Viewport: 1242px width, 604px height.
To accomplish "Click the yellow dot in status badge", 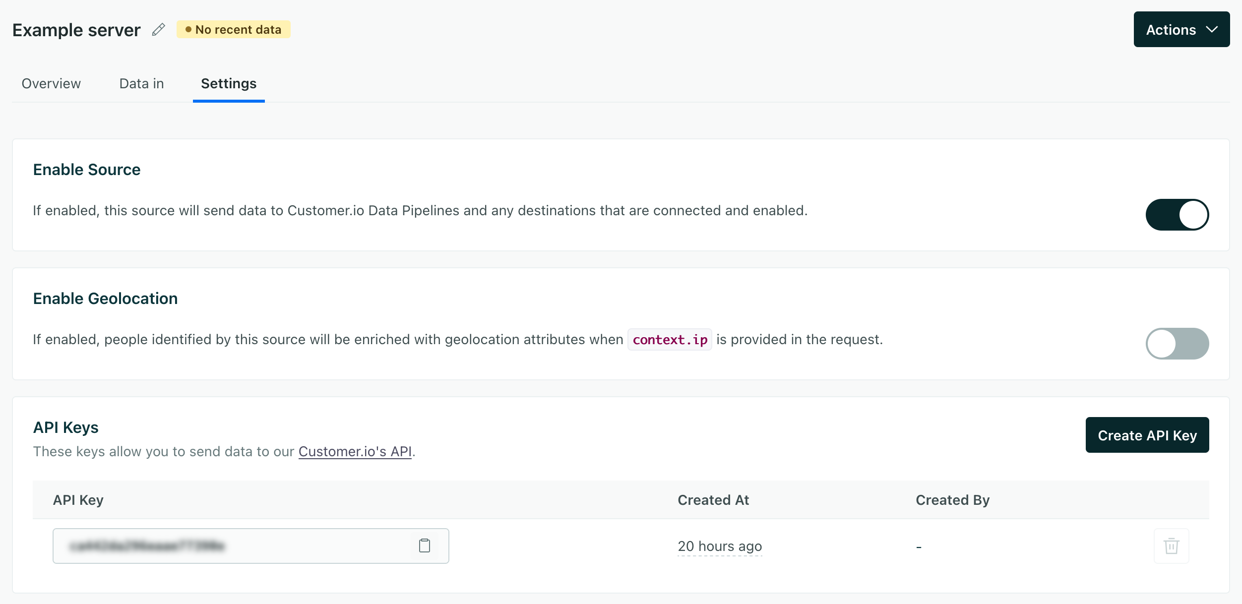I will [188, 30].
